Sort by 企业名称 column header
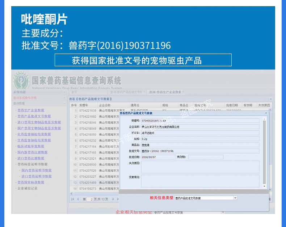 (x=113, y=105)
